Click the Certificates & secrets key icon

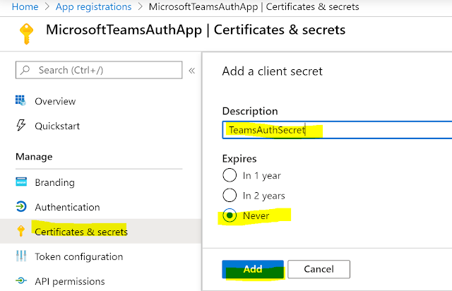tap(20, 231)
